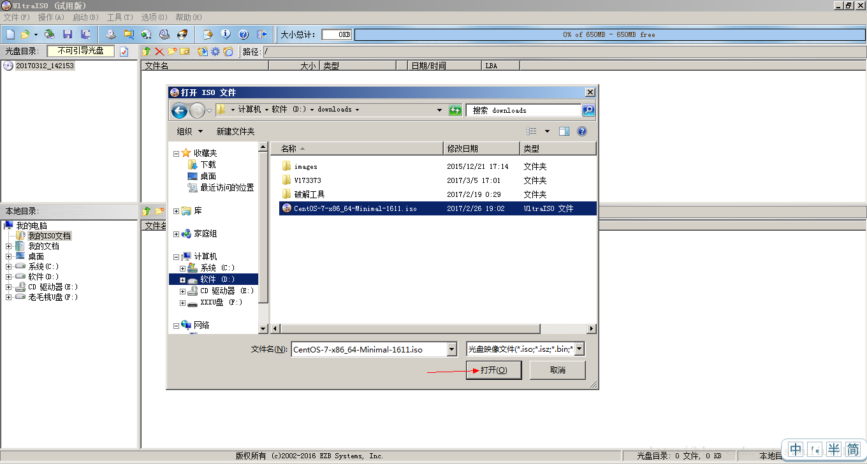
Task: Click the green Up arrow in local directory toolbar
Action: pyautogui.click(x=147, y=210)
